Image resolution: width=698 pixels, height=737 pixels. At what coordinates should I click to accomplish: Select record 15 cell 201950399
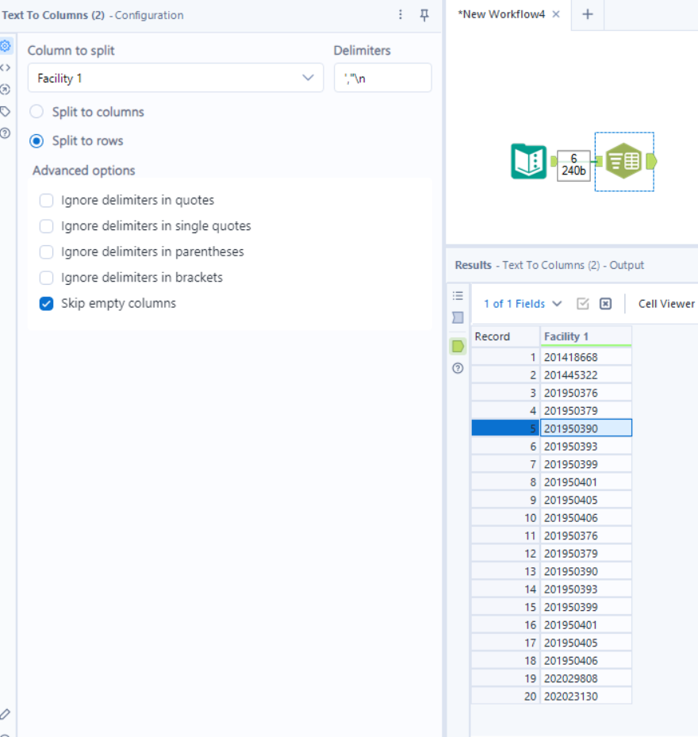click(585, 607)
